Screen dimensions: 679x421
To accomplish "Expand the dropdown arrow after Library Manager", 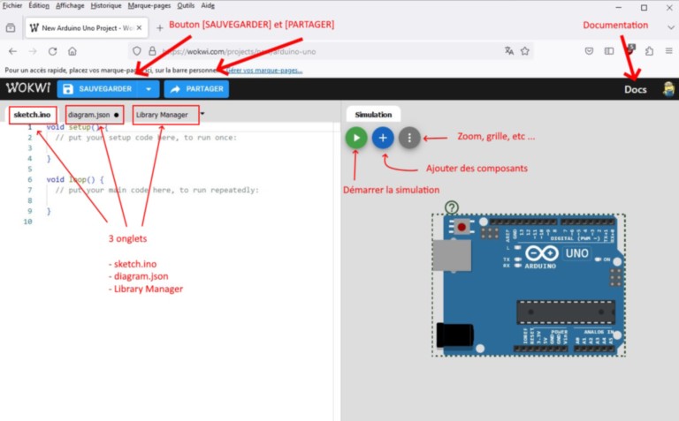I will tap(202, 114).
